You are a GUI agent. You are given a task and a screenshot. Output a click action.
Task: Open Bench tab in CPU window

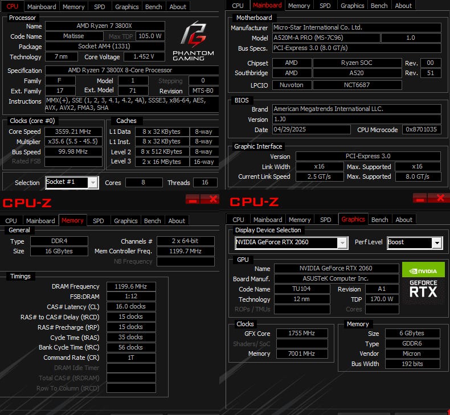(x=154, y=7)
